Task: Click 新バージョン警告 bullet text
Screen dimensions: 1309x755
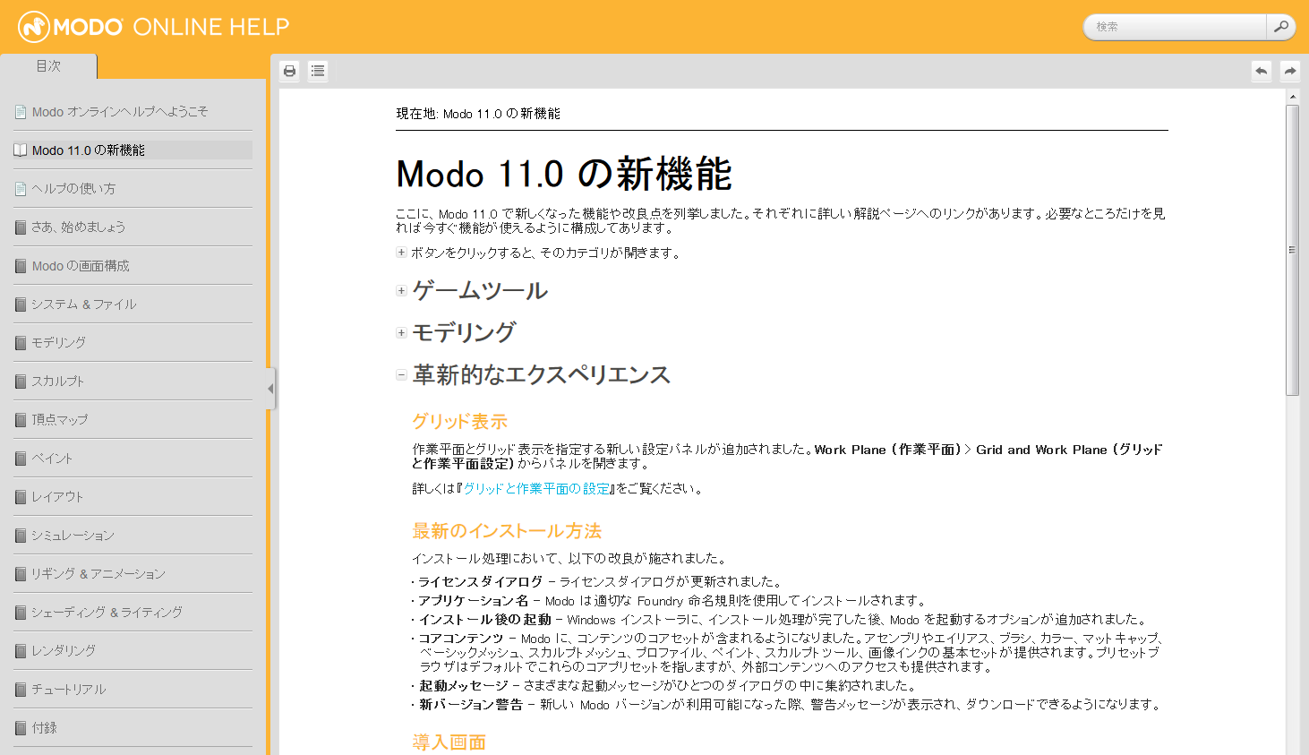Action: [471, 705]
